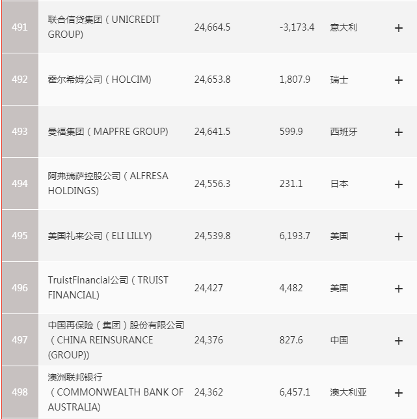Expand Commonwealth Bank of Australia row
Image resolution: width=417 pixels, height=419 pixels.
coord(399,392)
